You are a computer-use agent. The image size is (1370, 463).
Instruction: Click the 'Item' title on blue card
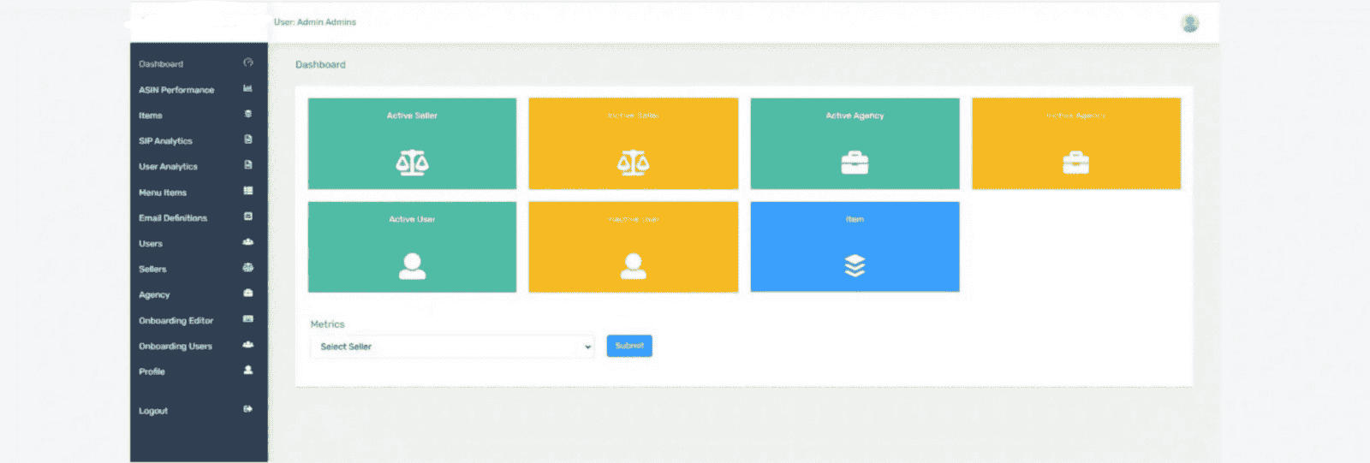[x=855, y=219]
